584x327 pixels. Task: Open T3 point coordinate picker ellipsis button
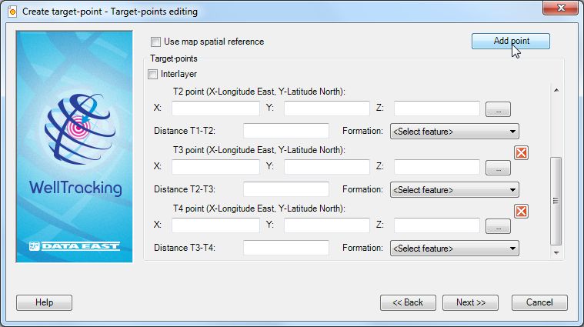tap(498, 168)
